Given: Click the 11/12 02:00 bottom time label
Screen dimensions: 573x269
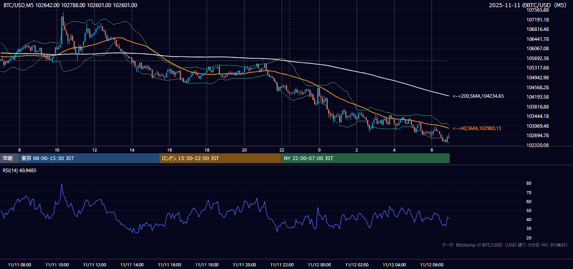Looking at the screenshot, I should (x=357, y=265).
